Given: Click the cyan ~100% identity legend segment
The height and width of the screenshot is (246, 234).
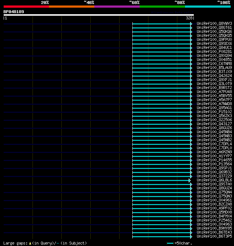Looking at the screenshot, I should (x=208, y=7).
